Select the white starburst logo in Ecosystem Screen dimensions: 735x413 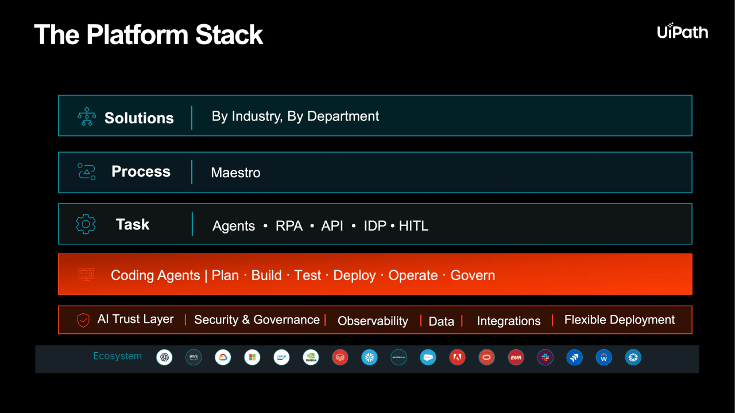tap(633, 357)
